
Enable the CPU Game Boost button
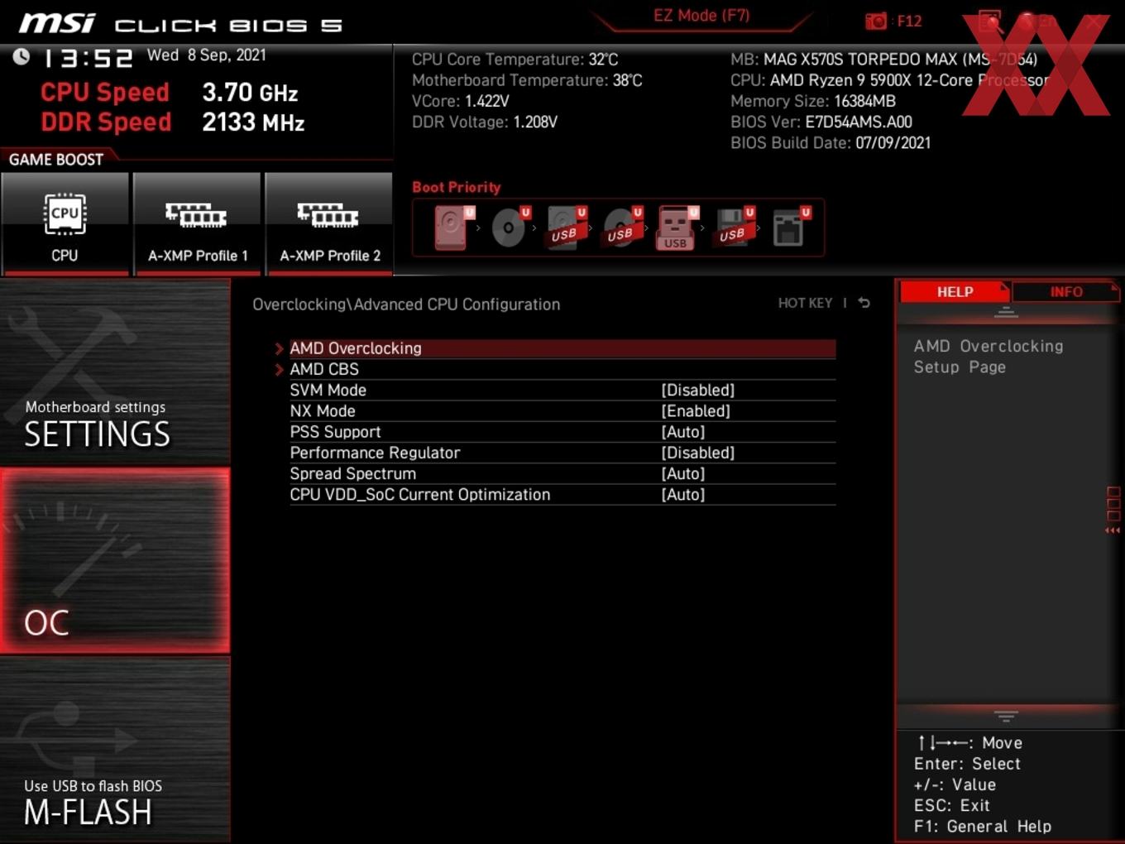click(65, 223)
